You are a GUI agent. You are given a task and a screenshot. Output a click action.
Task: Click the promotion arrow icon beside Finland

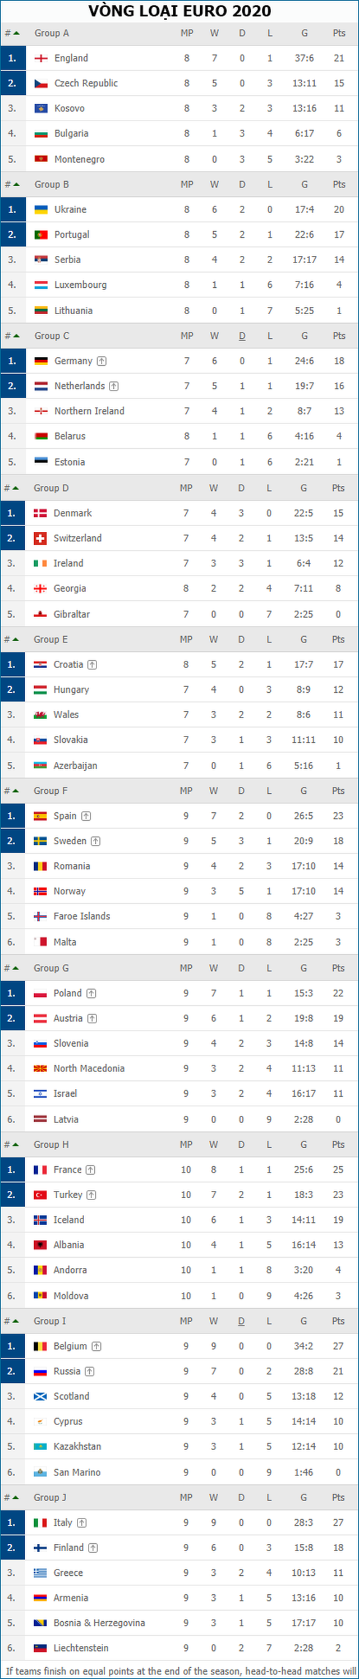93,1547
